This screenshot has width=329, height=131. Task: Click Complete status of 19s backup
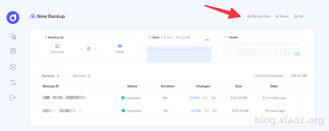[132, 111]
